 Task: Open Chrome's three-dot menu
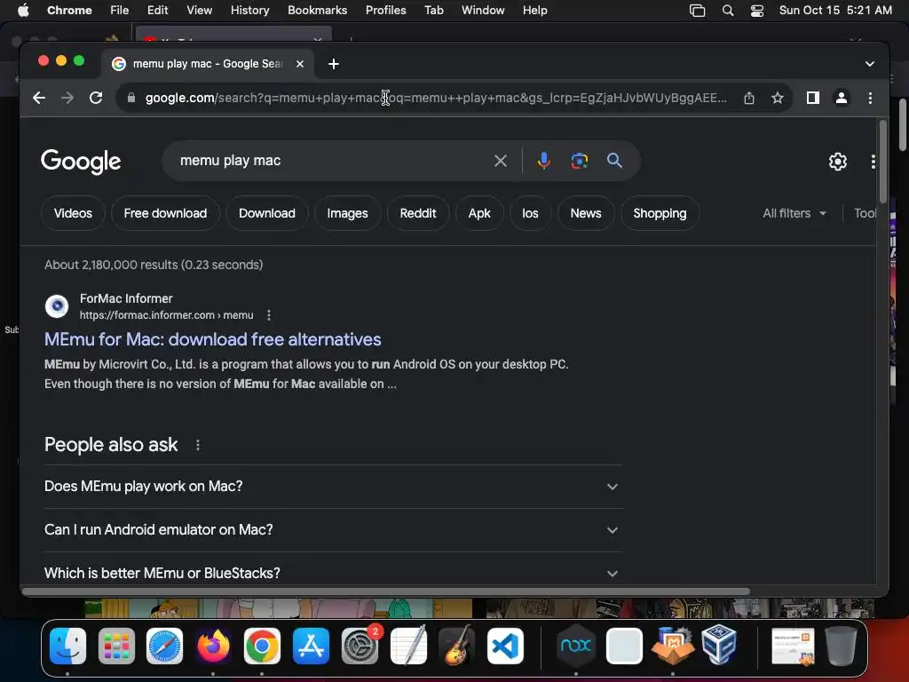coord(870,98)
